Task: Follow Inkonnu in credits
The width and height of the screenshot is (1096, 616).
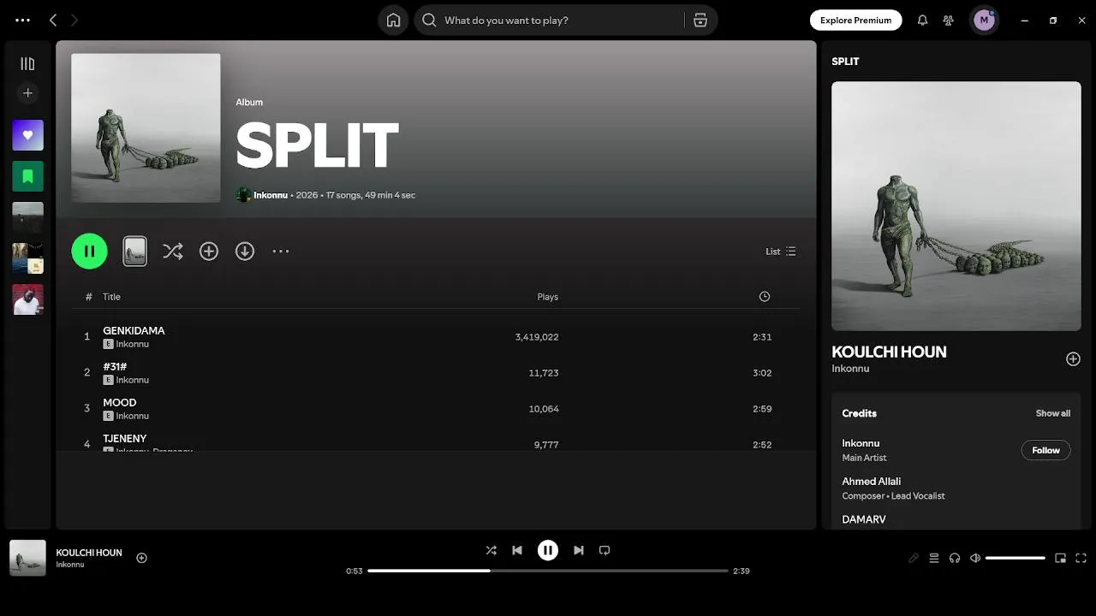Action: pyautogui.click(x=1045, y=450)
